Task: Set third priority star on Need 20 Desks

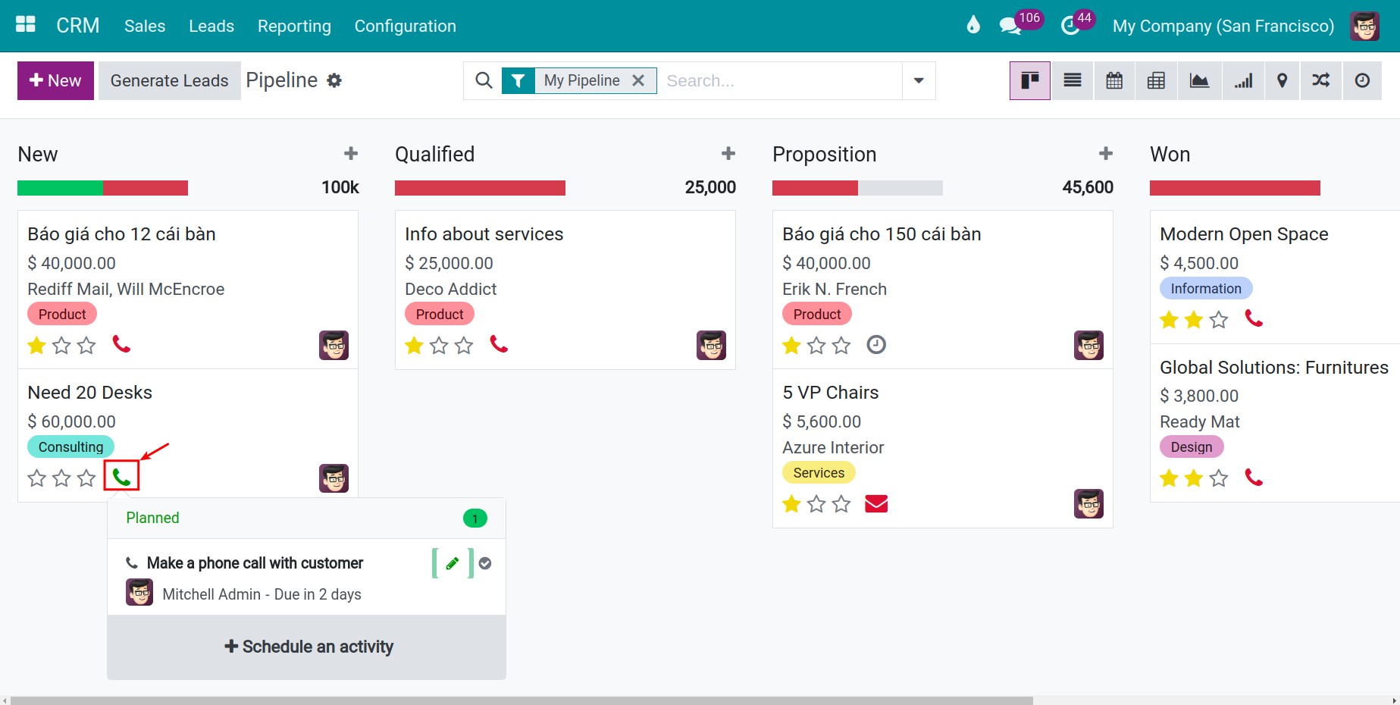Action: click(86, 478)
